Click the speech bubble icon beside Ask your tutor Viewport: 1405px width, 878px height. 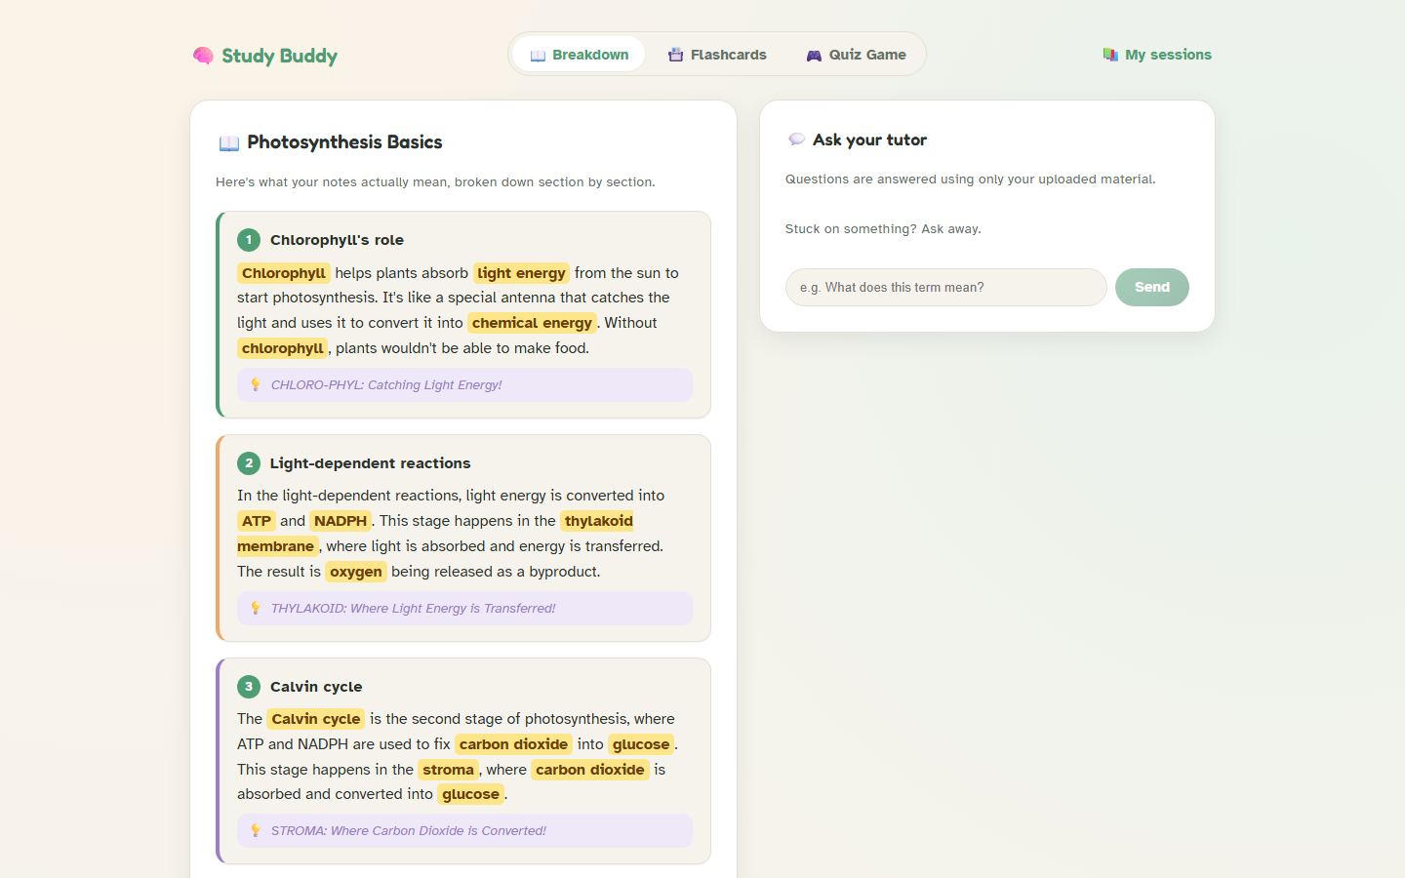pos(796,140)
